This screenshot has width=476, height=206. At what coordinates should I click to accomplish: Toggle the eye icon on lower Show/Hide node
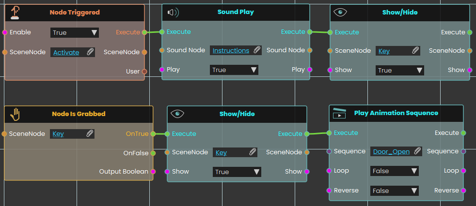177,114
